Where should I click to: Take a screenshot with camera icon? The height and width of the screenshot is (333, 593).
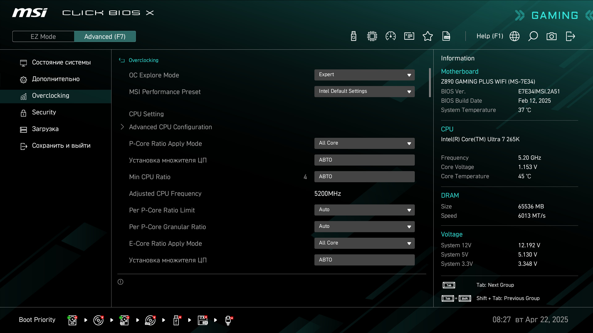[552, 36]
